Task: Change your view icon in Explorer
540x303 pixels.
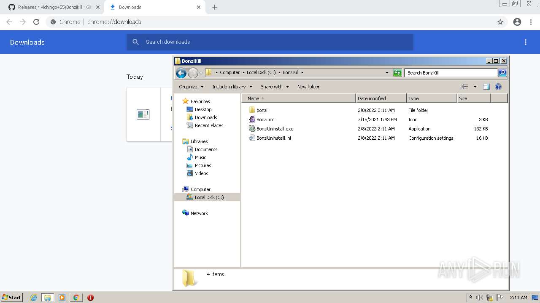Action: 464,87
